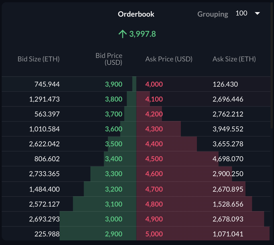Select ask price 4,700
The image size is (274, 245).
pos(154,189)
